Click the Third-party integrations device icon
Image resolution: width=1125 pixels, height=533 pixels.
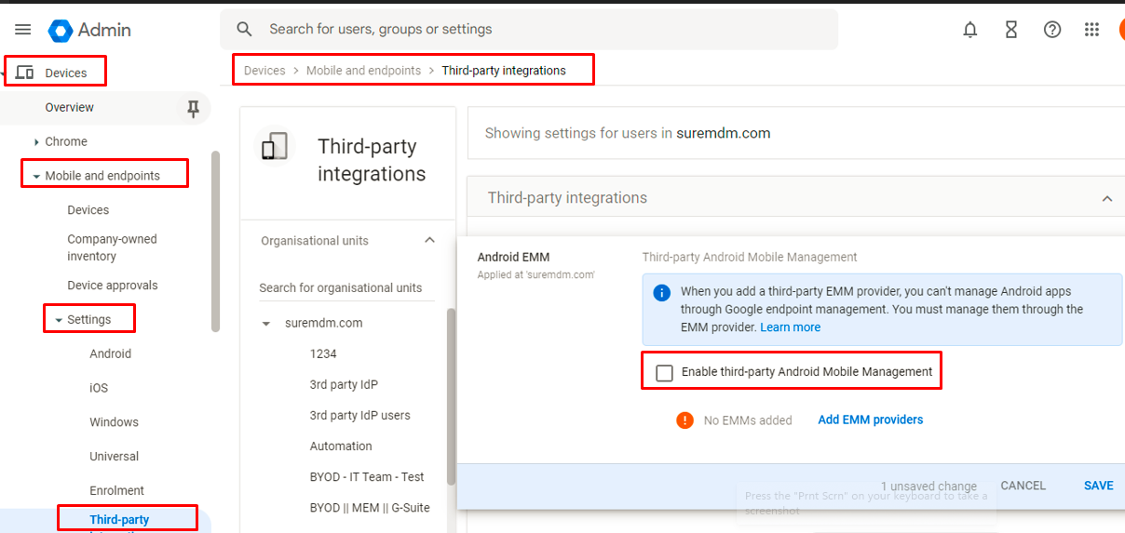coord(275,146)
